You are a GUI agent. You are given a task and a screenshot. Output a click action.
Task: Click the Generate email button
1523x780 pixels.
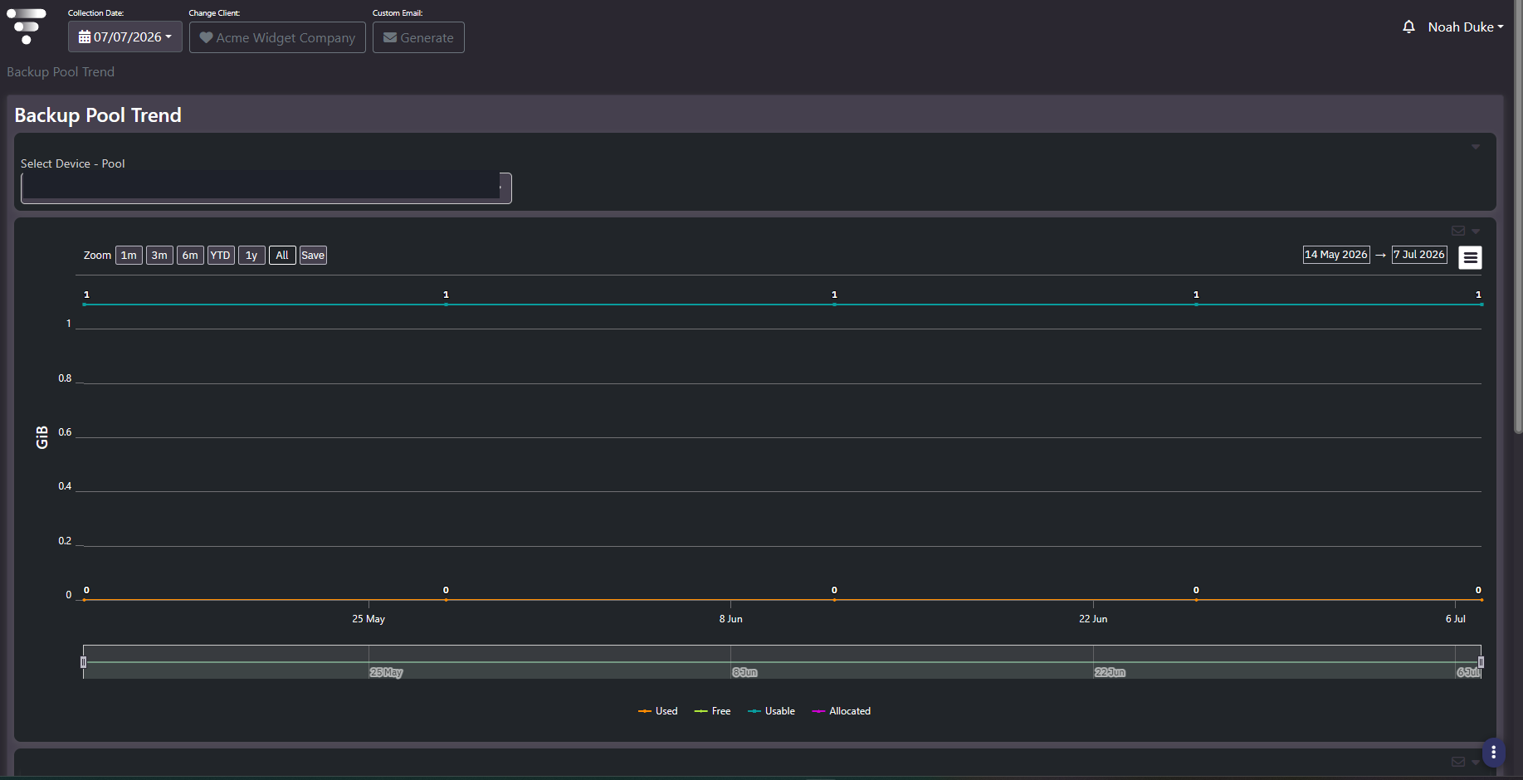[418, 37]
